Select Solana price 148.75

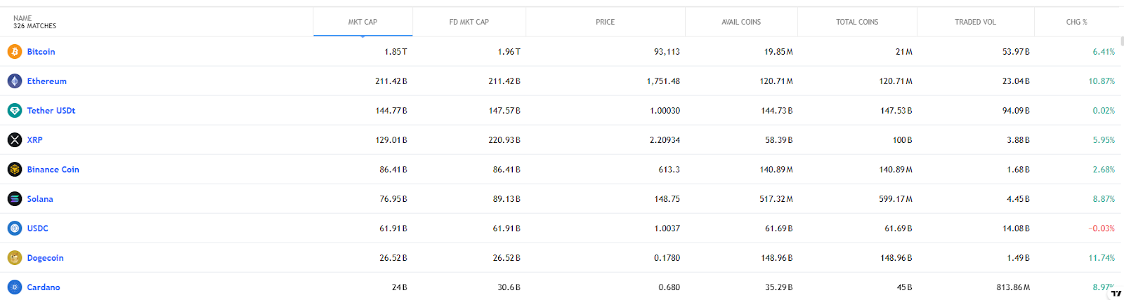(667, 199)
